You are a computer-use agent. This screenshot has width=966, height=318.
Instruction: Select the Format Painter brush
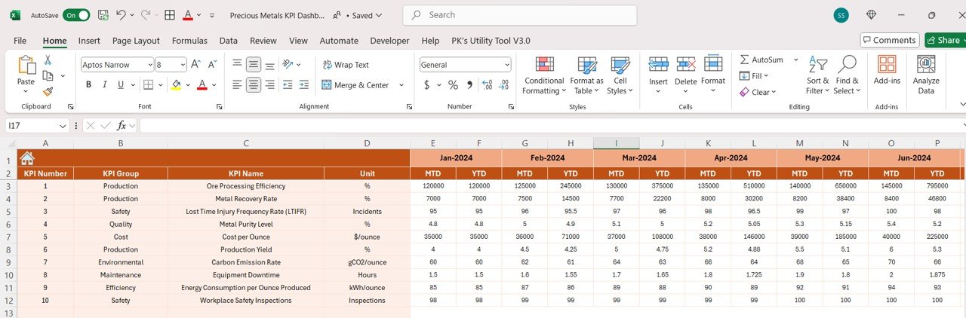point(48,91)
